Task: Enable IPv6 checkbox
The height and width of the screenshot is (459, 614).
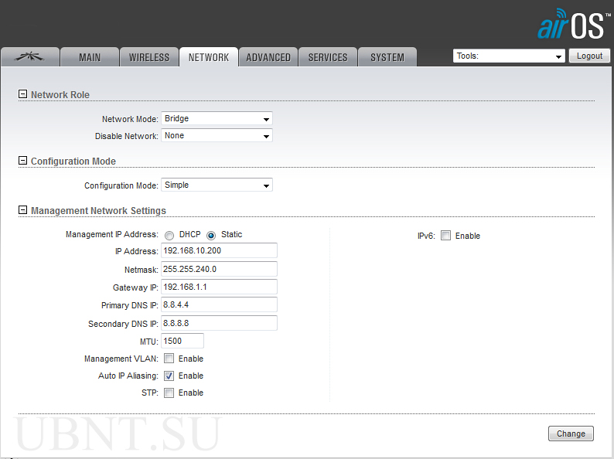Action: 445,236
